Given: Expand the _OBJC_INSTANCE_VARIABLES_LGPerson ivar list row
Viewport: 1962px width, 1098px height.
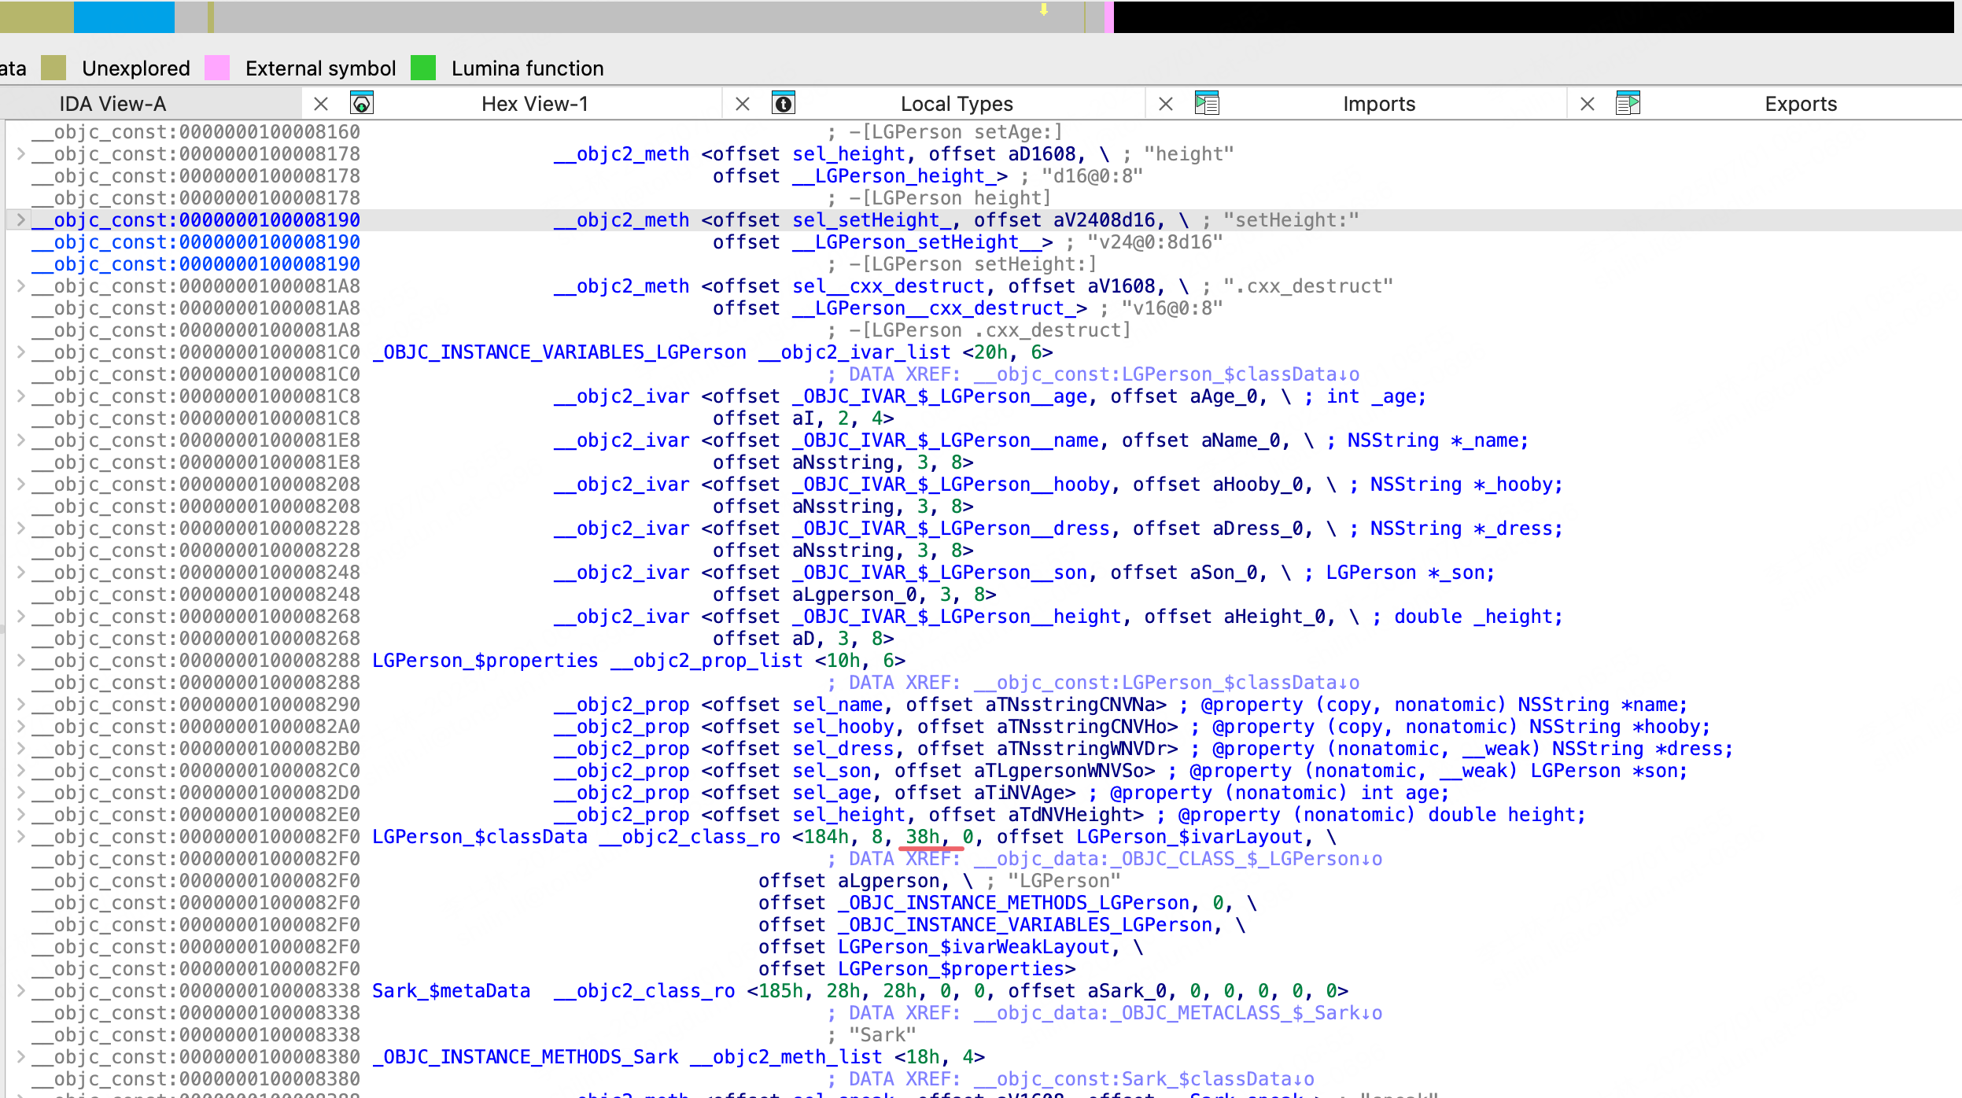Looking at the screenshot, I should (20, 352).
